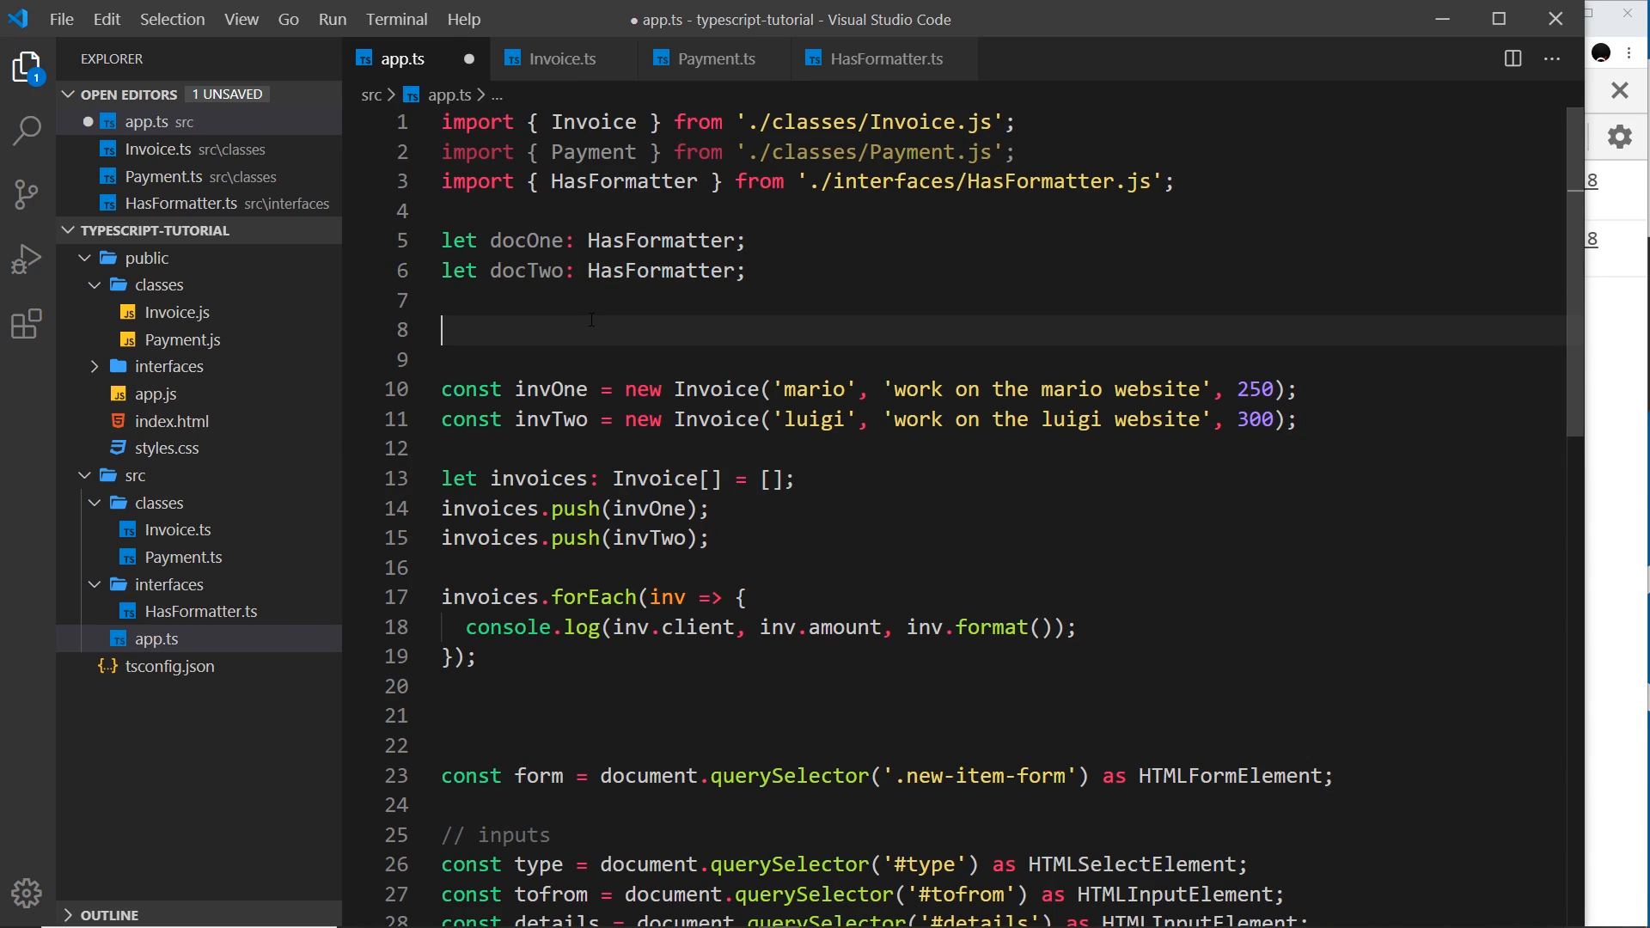Open the Search view icon
This screenshot has width=1650, height=928.
click(x=27, y=131)
